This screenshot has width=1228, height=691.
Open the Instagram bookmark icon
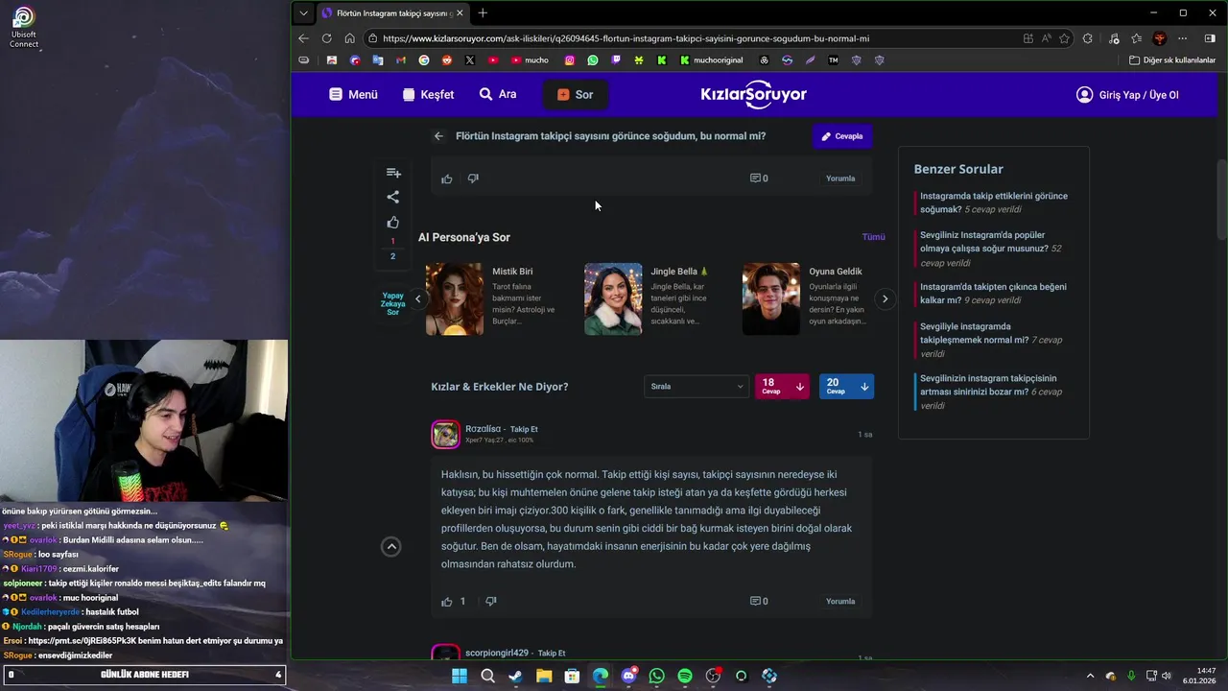(569, 60)
